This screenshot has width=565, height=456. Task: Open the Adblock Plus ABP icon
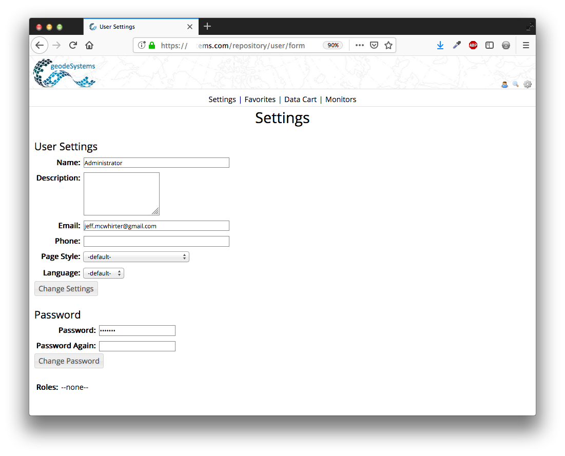(473, 45)
